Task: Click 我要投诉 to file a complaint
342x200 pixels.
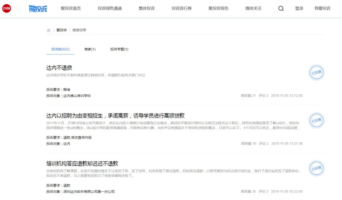Action: tap(322, 8)
